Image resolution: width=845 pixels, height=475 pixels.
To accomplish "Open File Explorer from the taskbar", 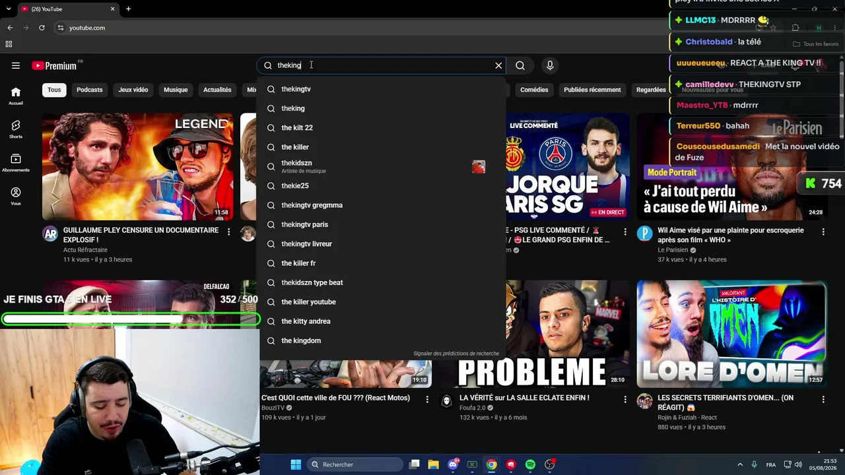I will pyautogui.click(x=433, y=464).
